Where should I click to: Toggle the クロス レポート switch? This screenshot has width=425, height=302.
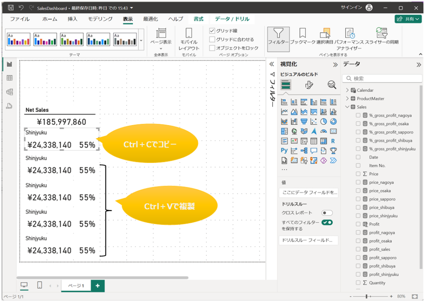327,213
